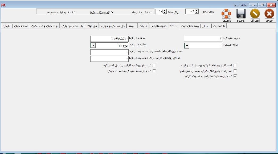Image resolution: width=278 pixels, height=154 pixels.
Task: Enable تسهیم سقف عیدی به نسبت کارکرد
Action: tap(154, 71)
